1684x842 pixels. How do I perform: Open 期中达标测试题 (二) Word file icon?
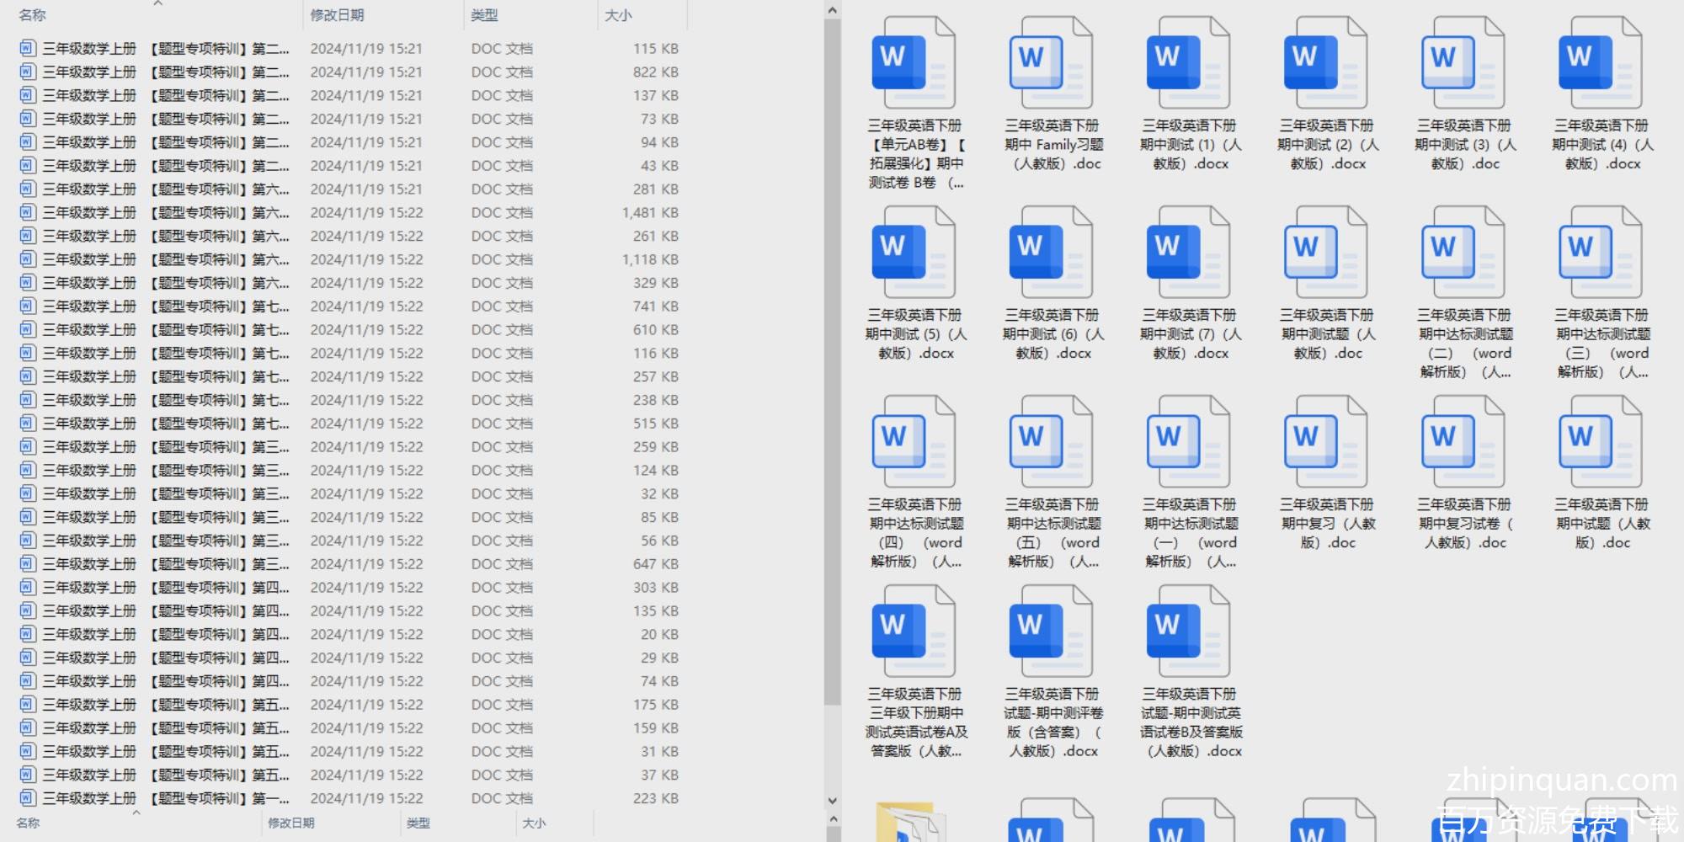coord(1463,253)
